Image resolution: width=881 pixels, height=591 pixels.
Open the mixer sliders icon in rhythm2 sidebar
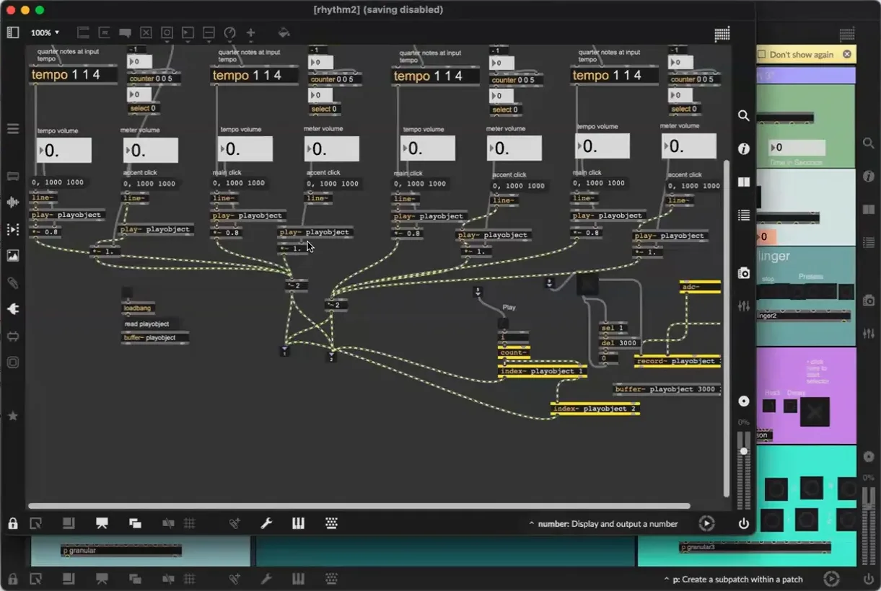pyautogui.click(x=744, y=306)
